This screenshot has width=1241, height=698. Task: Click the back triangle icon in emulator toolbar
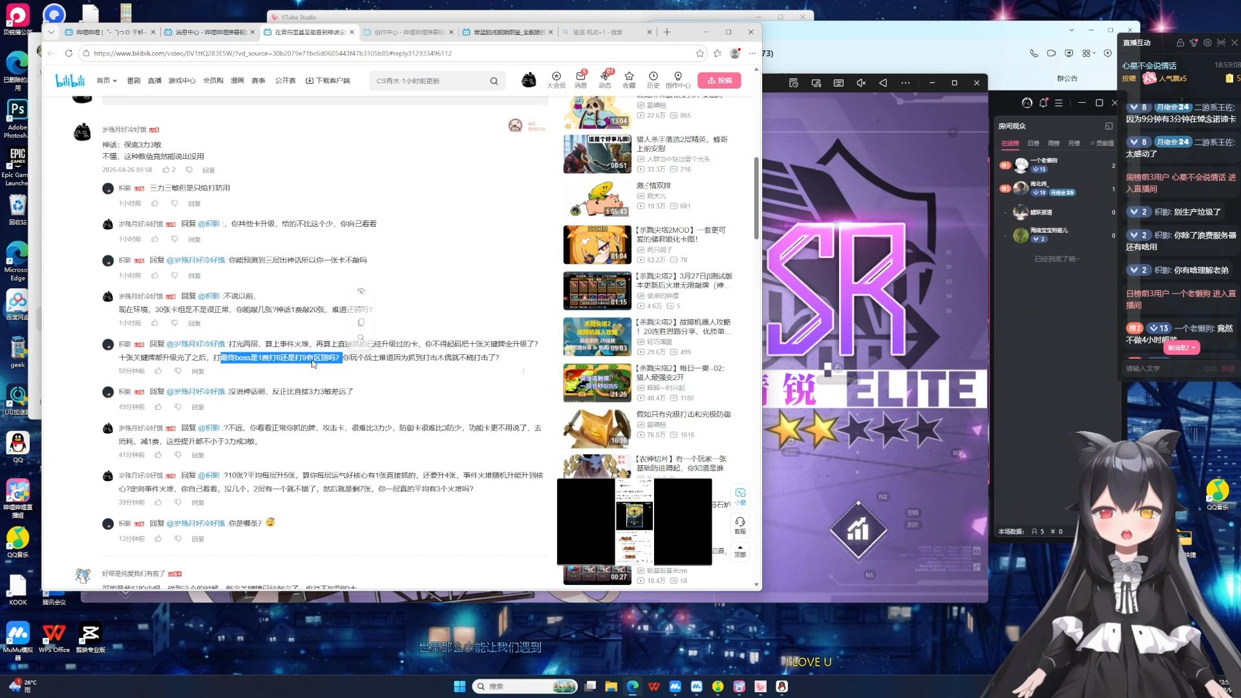tap(883, 83)
